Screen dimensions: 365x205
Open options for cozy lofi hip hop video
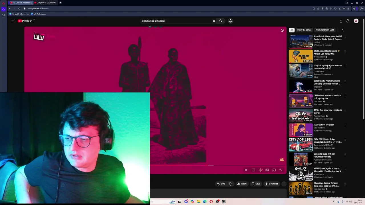tap(345, 66)
